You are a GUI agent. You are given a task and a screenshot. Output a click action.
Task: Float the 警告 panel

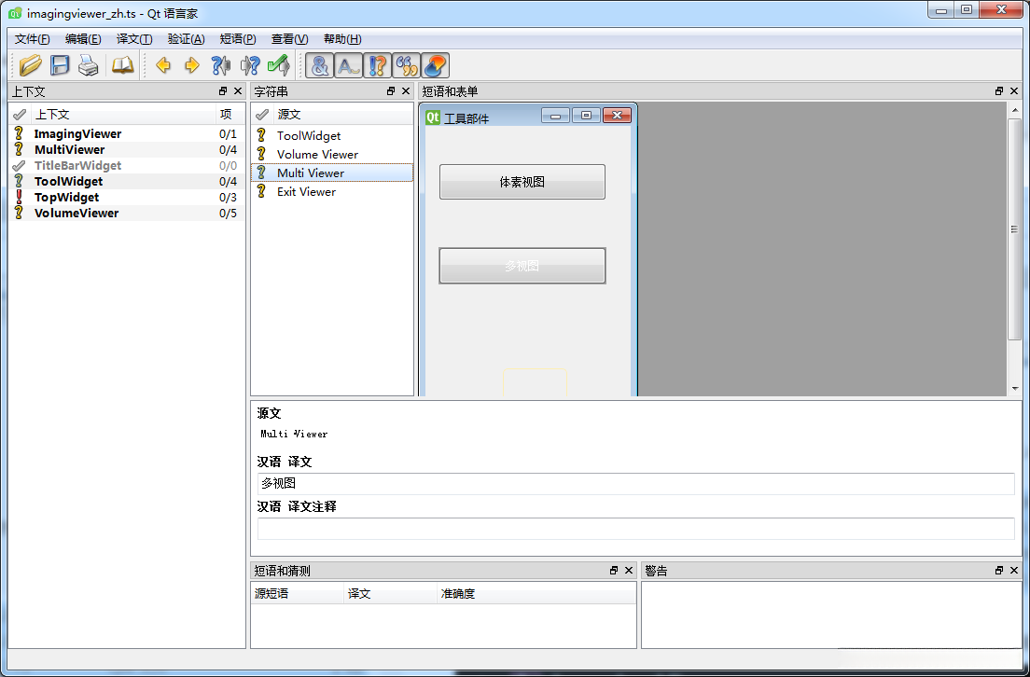click(999, 571)
